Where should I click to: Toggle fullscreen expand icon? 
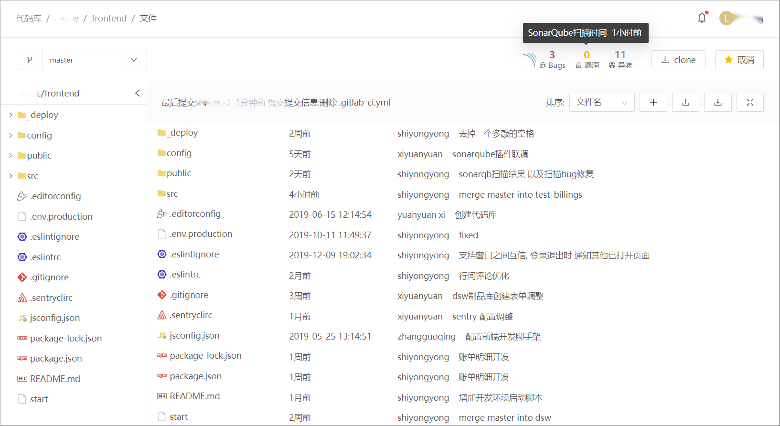[750, 102]
